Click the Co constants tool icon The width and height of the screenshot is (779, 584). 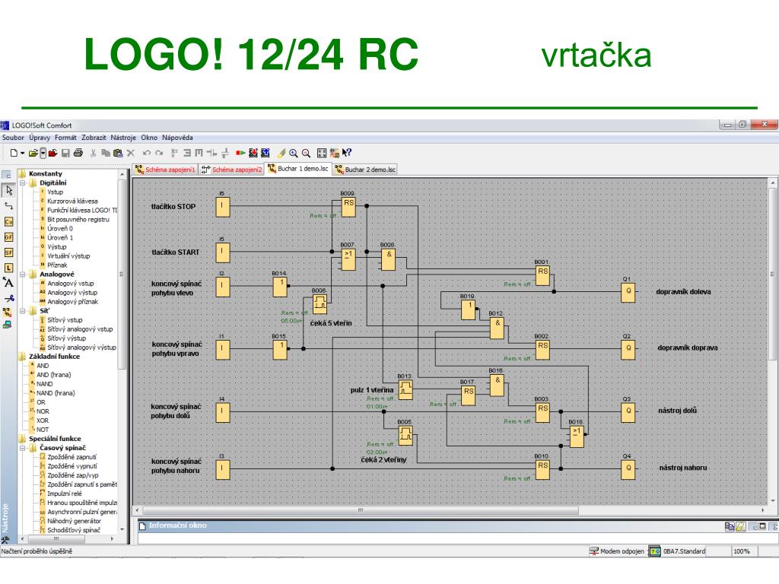tap(8, 221)
